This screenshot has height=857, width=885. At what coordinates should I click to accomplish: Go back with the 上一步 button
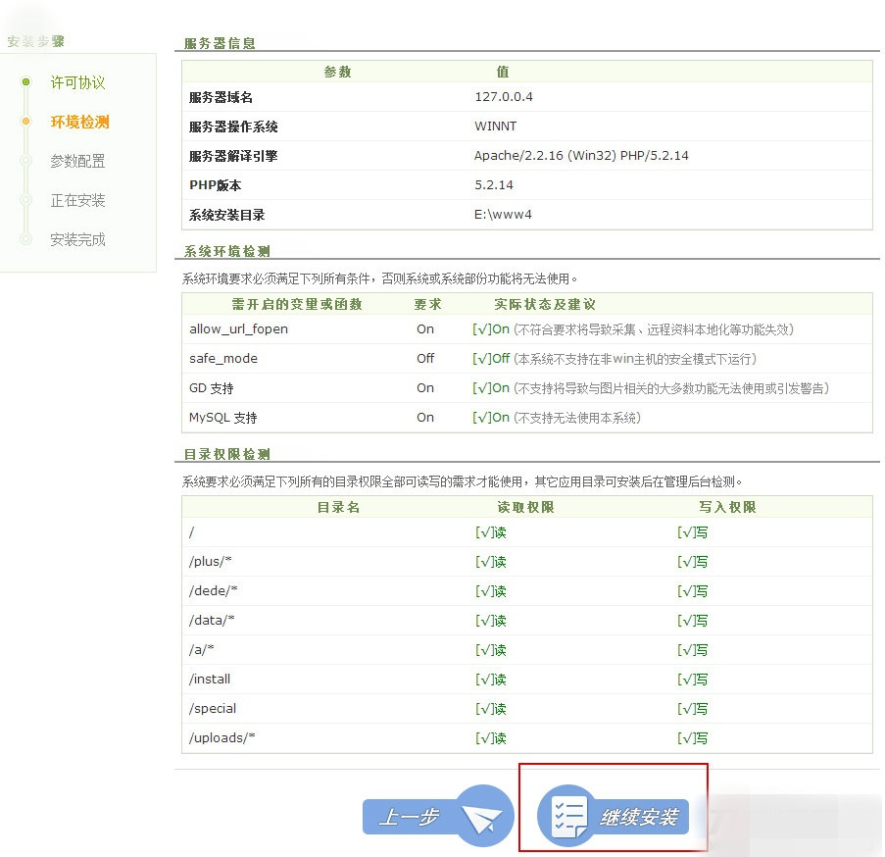438,816
